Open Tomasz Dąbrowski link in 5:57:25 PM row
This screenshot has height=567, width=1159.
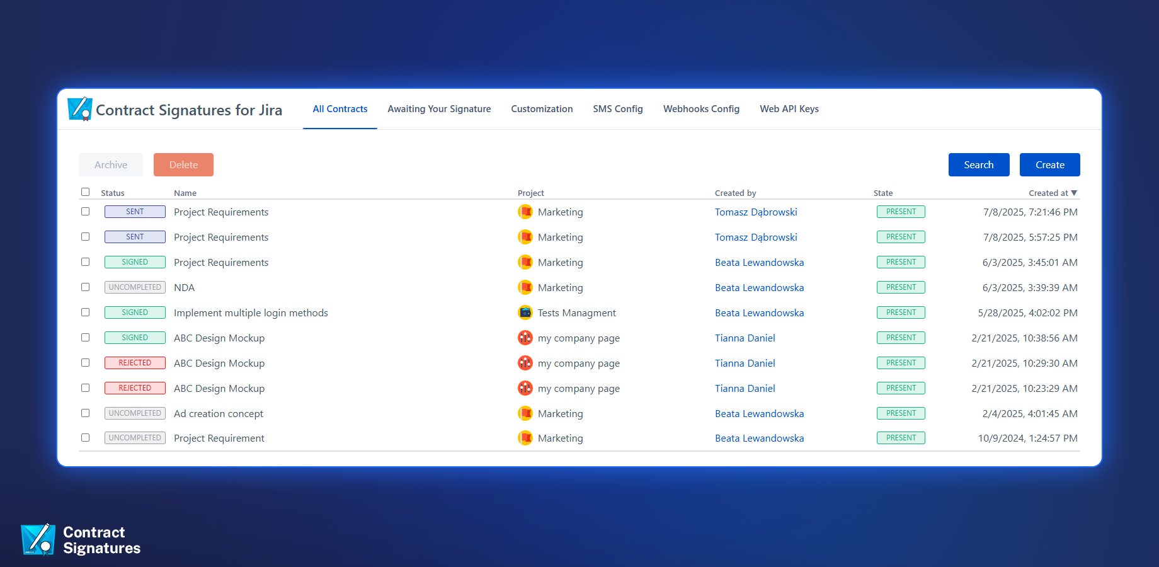pyautogui.click(x=756, y=237)
